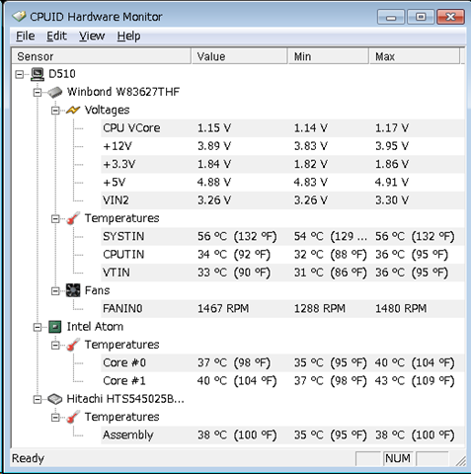Collapse the Voltages group
The image size is (471, 474).
point(55,111)
